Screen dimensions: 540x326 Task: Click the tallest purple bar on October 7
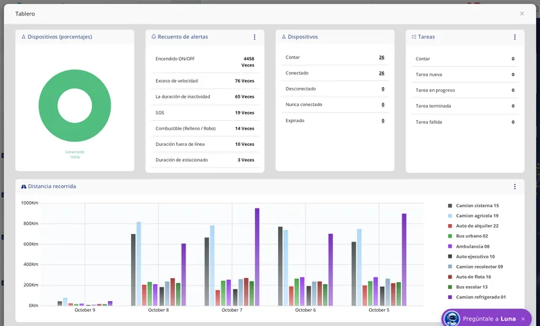coord(257,256)
